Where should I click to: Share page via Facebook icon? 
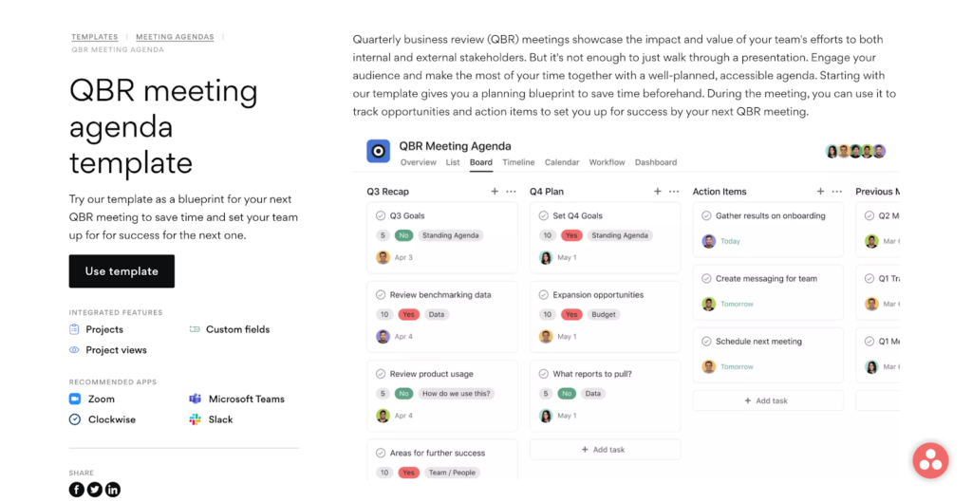point(76,490)
